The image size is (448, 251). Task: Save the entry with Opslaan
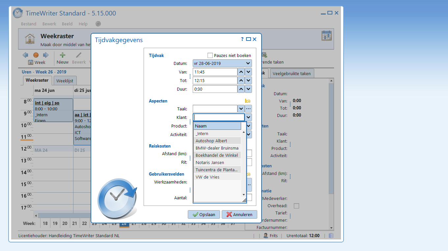pyautogui.click(x=204, y=214)
